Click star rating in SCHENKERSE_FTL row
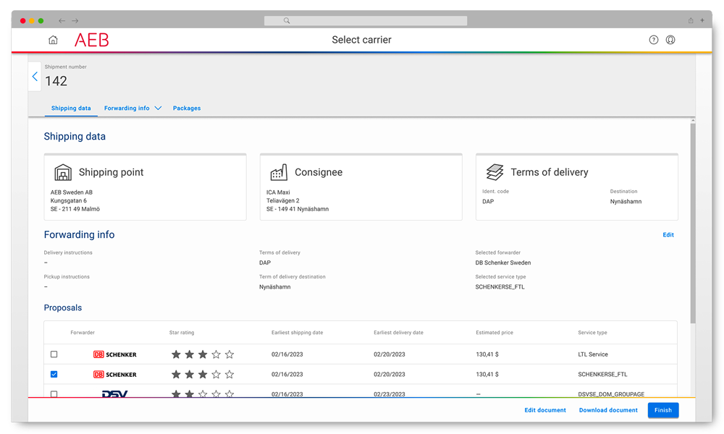This screenshot has height=434, width=724. tap(203, 375)
